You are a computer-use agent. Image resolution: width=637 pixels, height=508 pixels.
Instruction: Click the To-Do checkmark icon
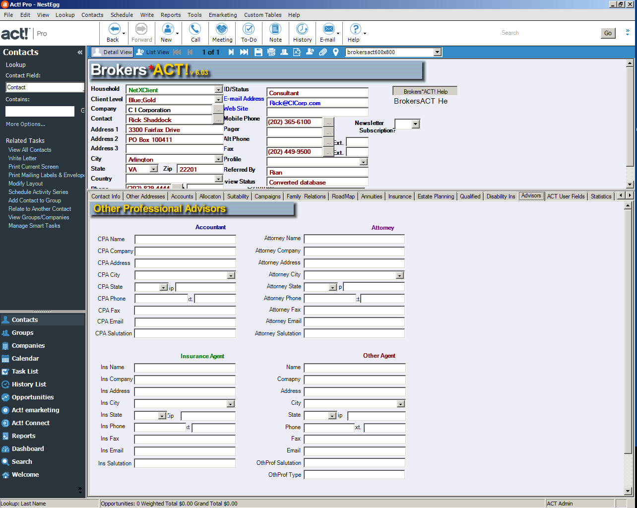click(249, 29)
